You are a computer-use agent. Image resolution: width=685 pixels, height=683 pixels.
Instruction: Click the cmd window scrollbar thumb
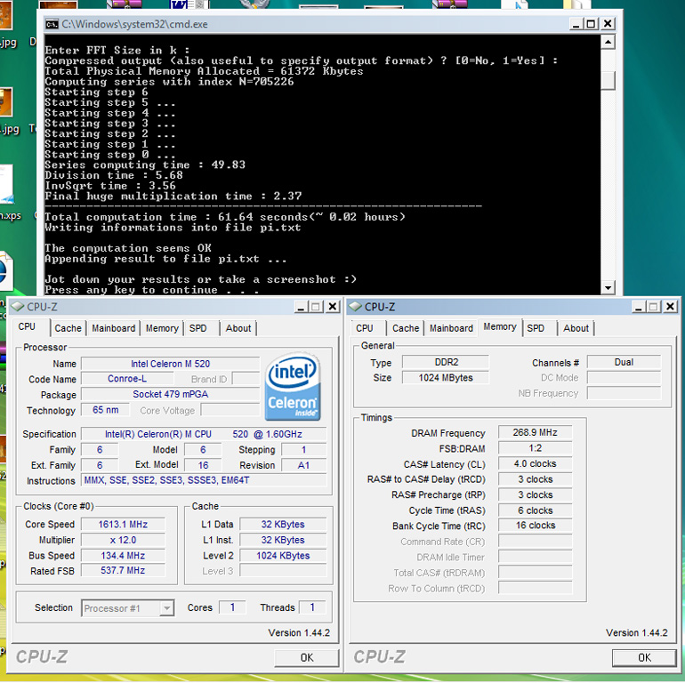tap(608, 81)
